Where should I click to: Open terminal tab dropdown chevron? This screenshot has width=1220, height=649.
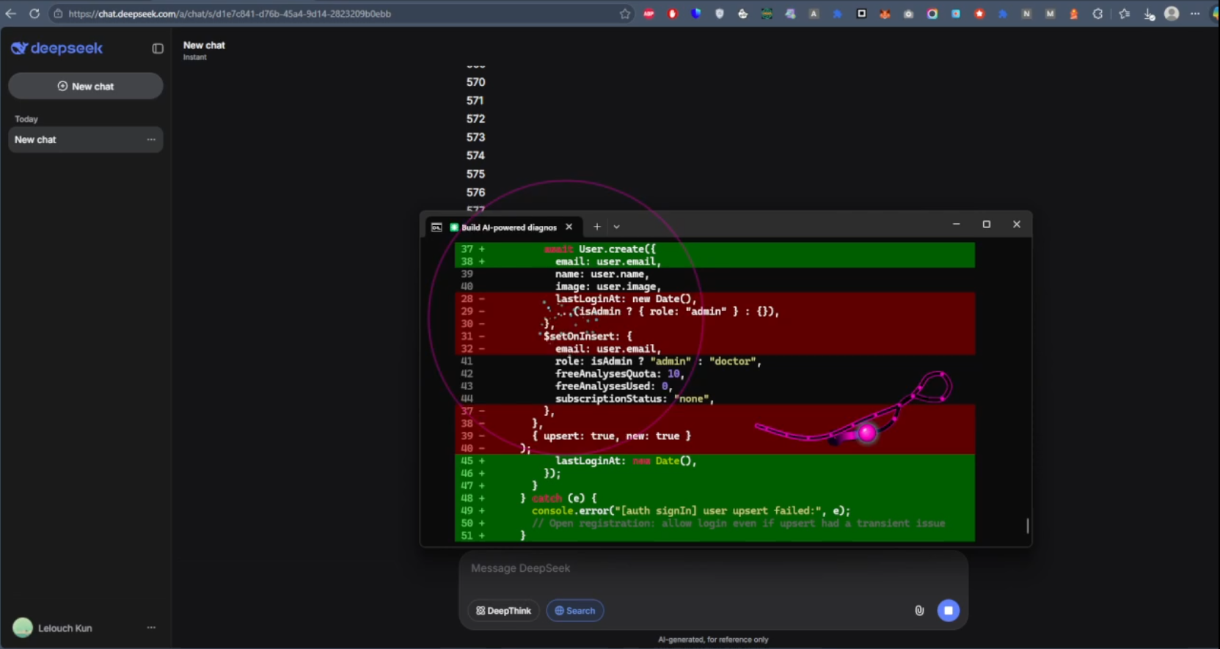(617, 227)
